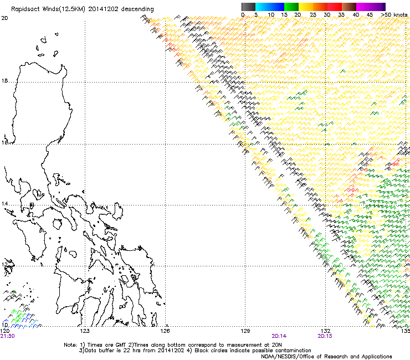
Task: Click the '126' longitude label
Action: click(165, 331)
